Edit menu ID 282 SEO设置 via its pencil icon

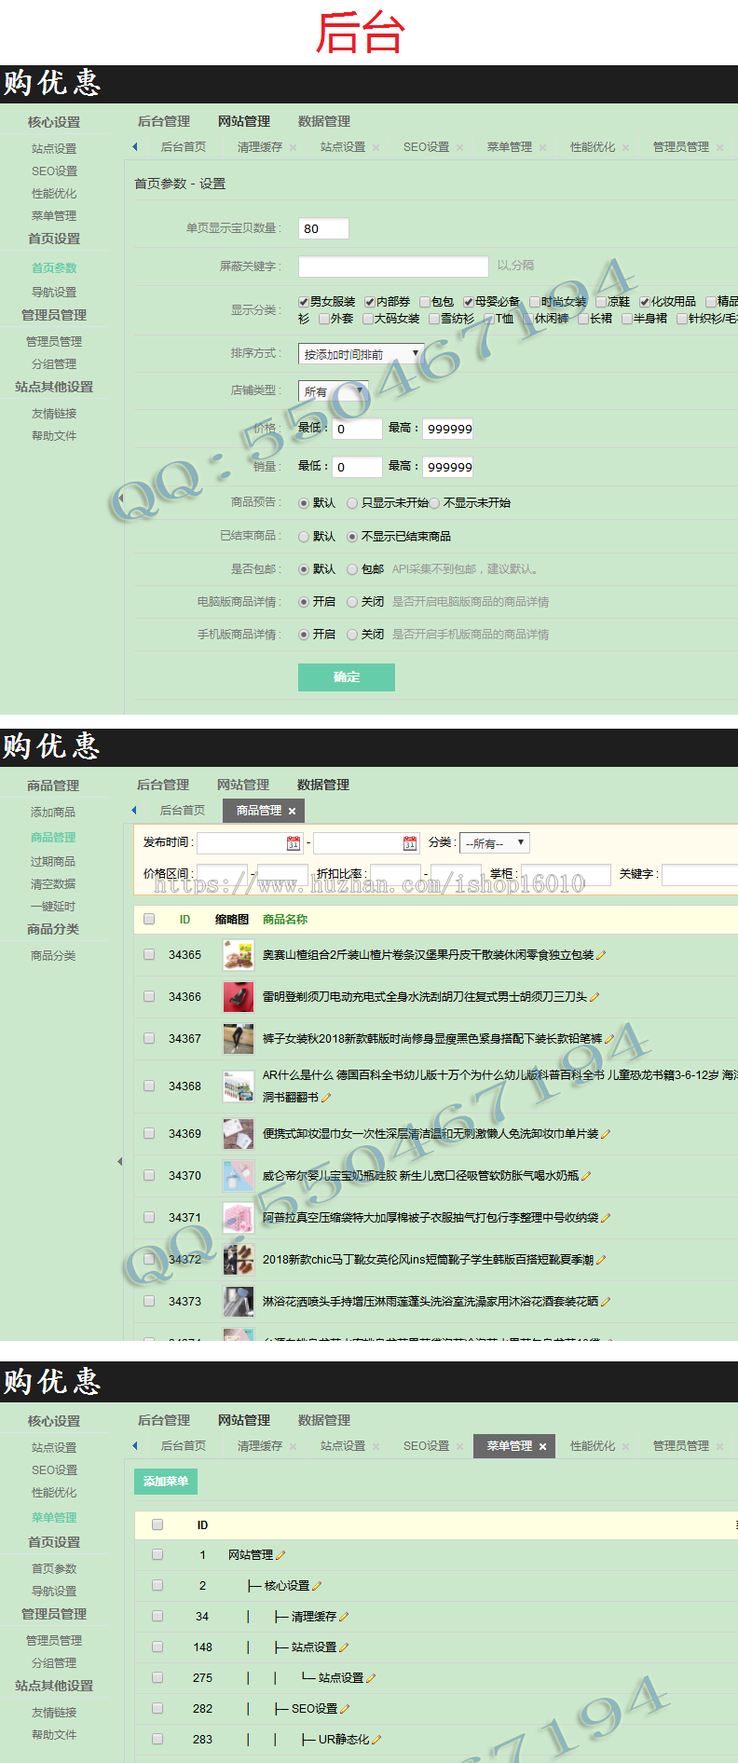coord(345,1709)
